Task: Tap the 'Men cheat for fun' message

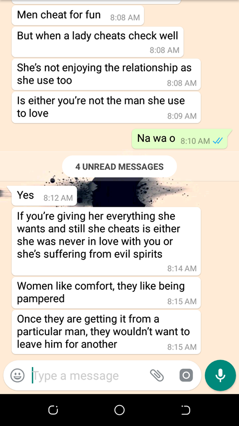Action: 78,15
